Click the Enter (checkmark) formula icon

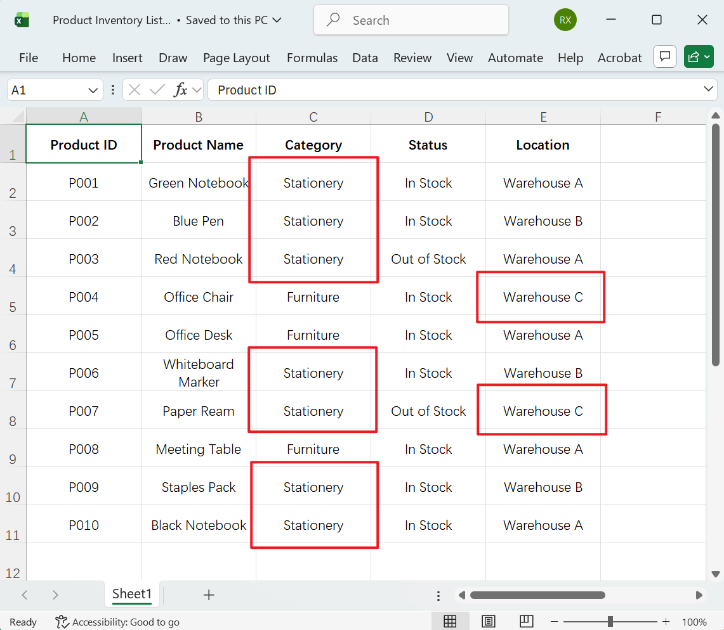[157, 89]
